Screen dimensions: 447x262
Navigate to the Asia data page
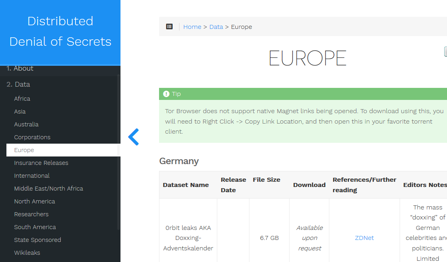click(x=20, y=112)
